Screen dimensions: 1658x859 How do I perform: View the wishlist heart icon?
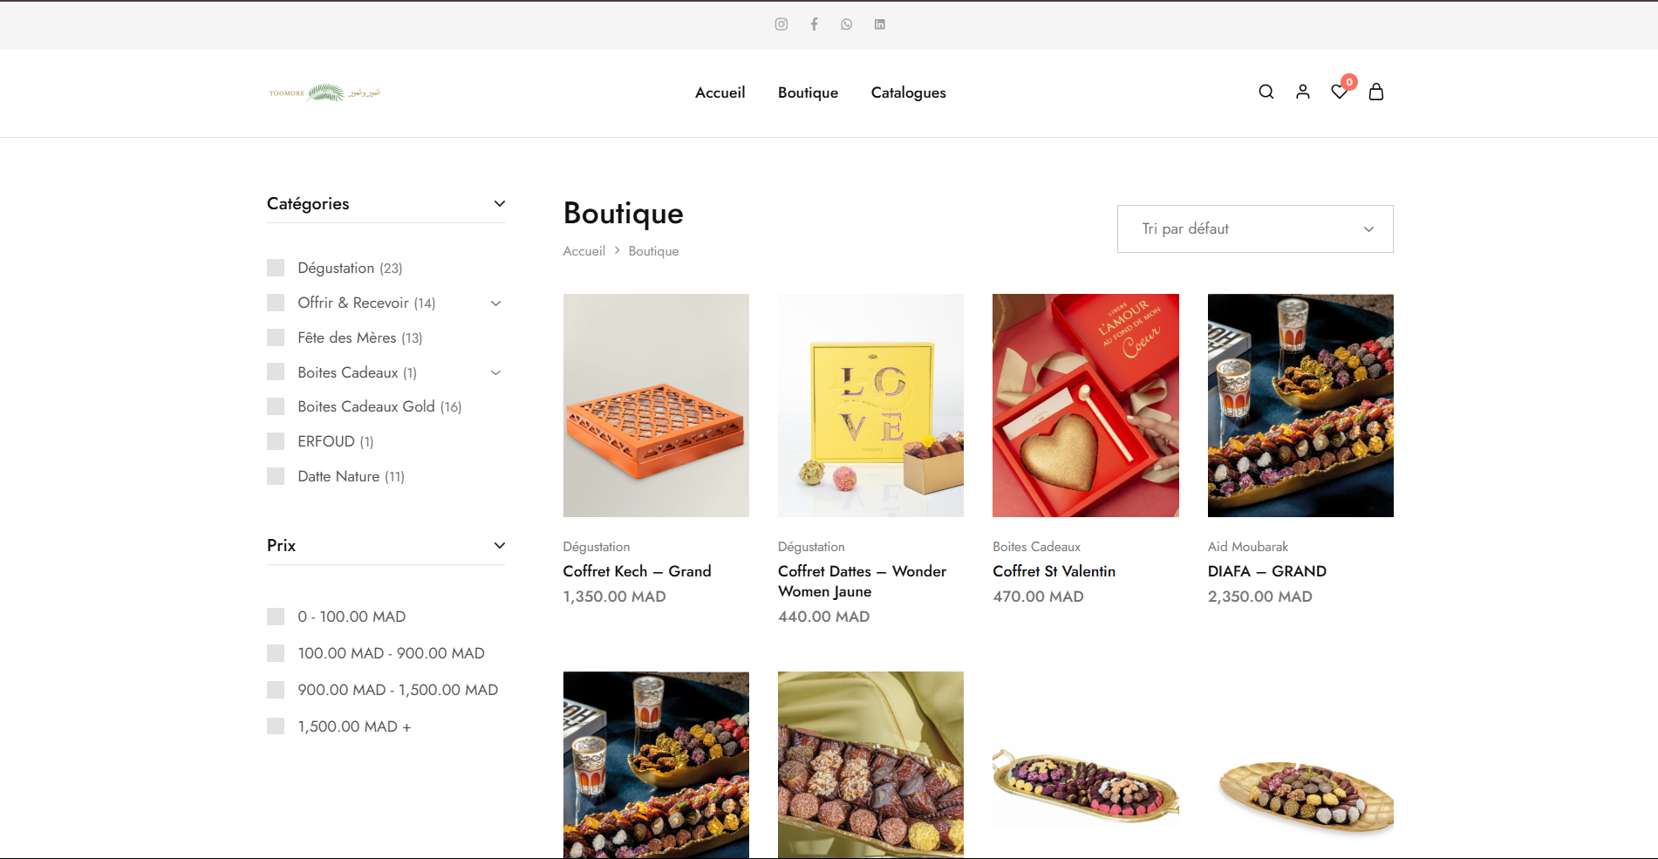(1339, 92)
